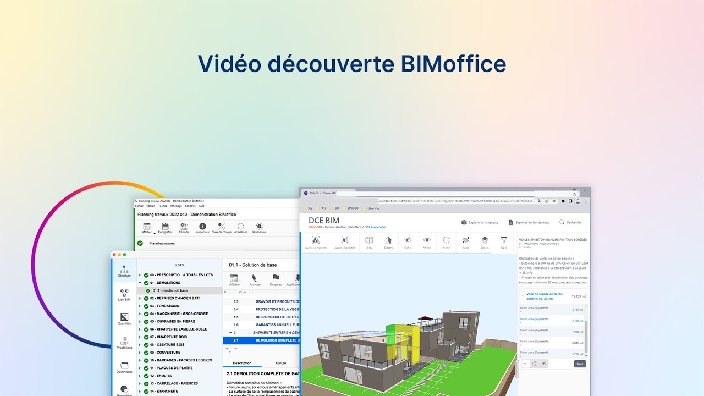Open Structure panel in left sidebar
Image resolution: width=704 pixels, height=396 pixels.
pos(124,271)
